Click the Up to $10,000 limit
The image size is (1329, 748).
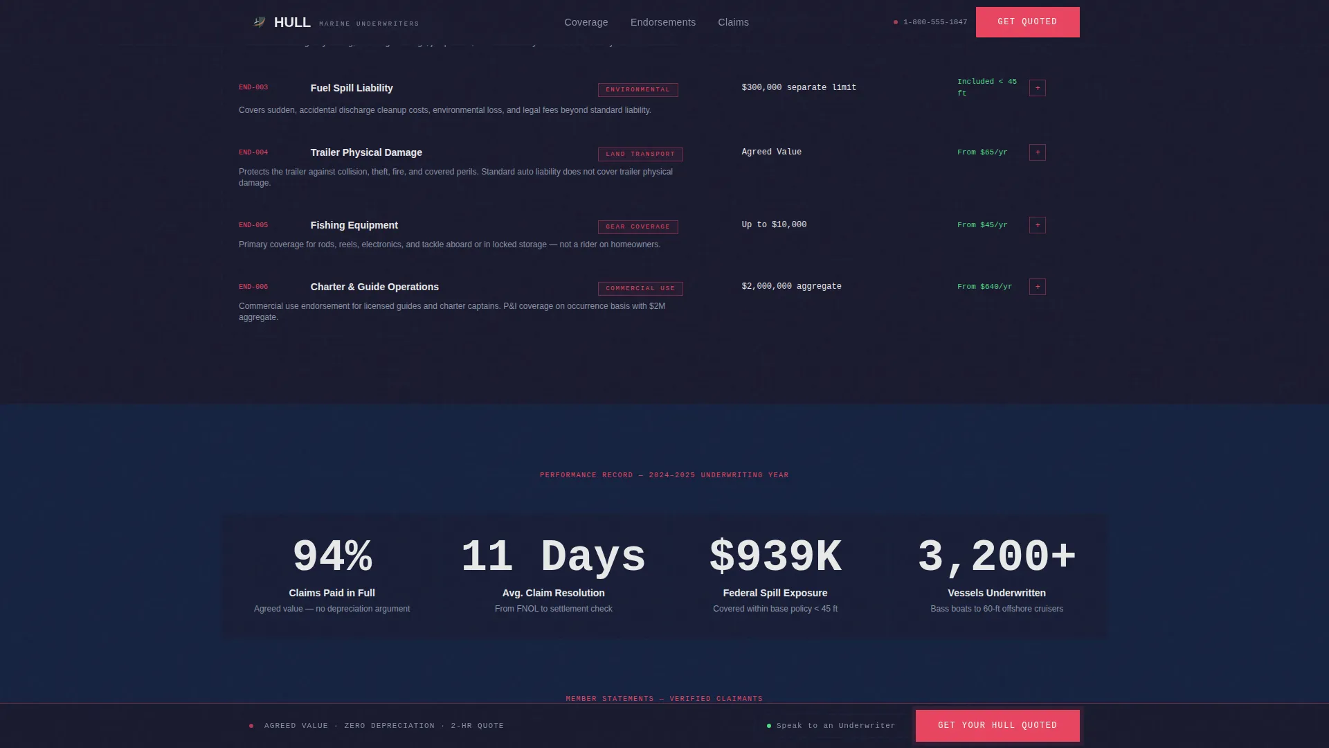774,224
